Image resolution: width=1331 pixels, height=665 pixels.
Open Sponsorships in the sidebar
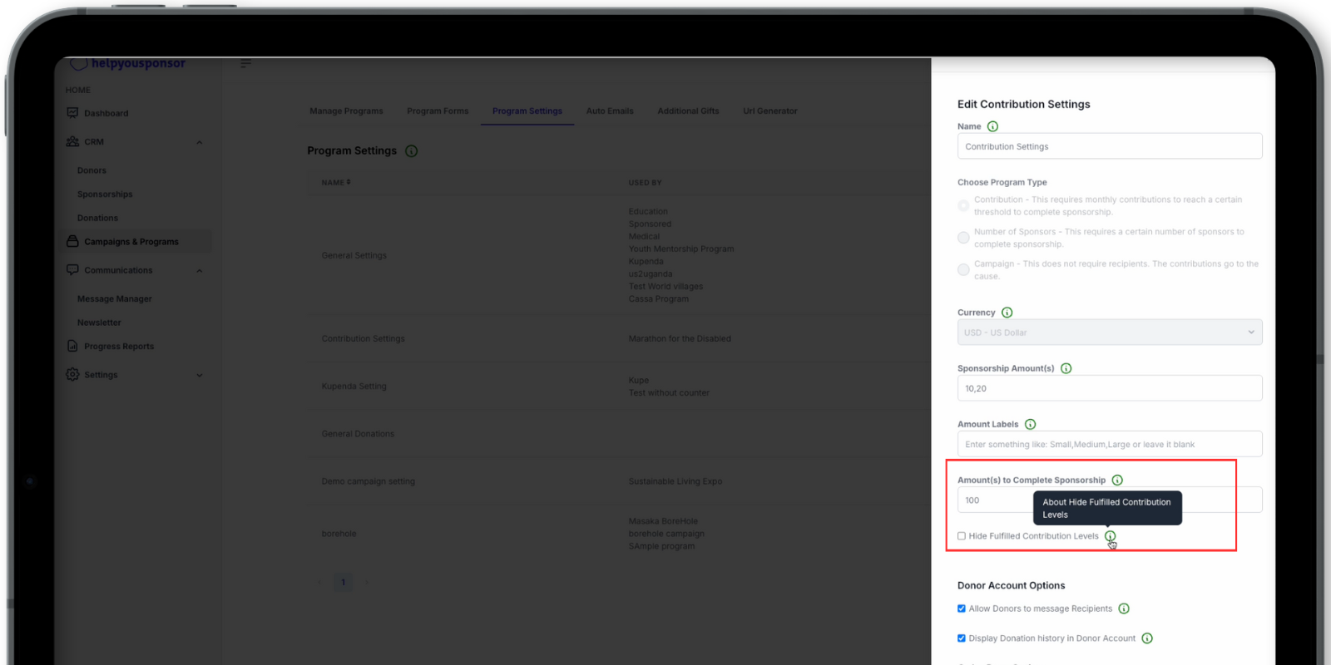(x=105, y=195)
